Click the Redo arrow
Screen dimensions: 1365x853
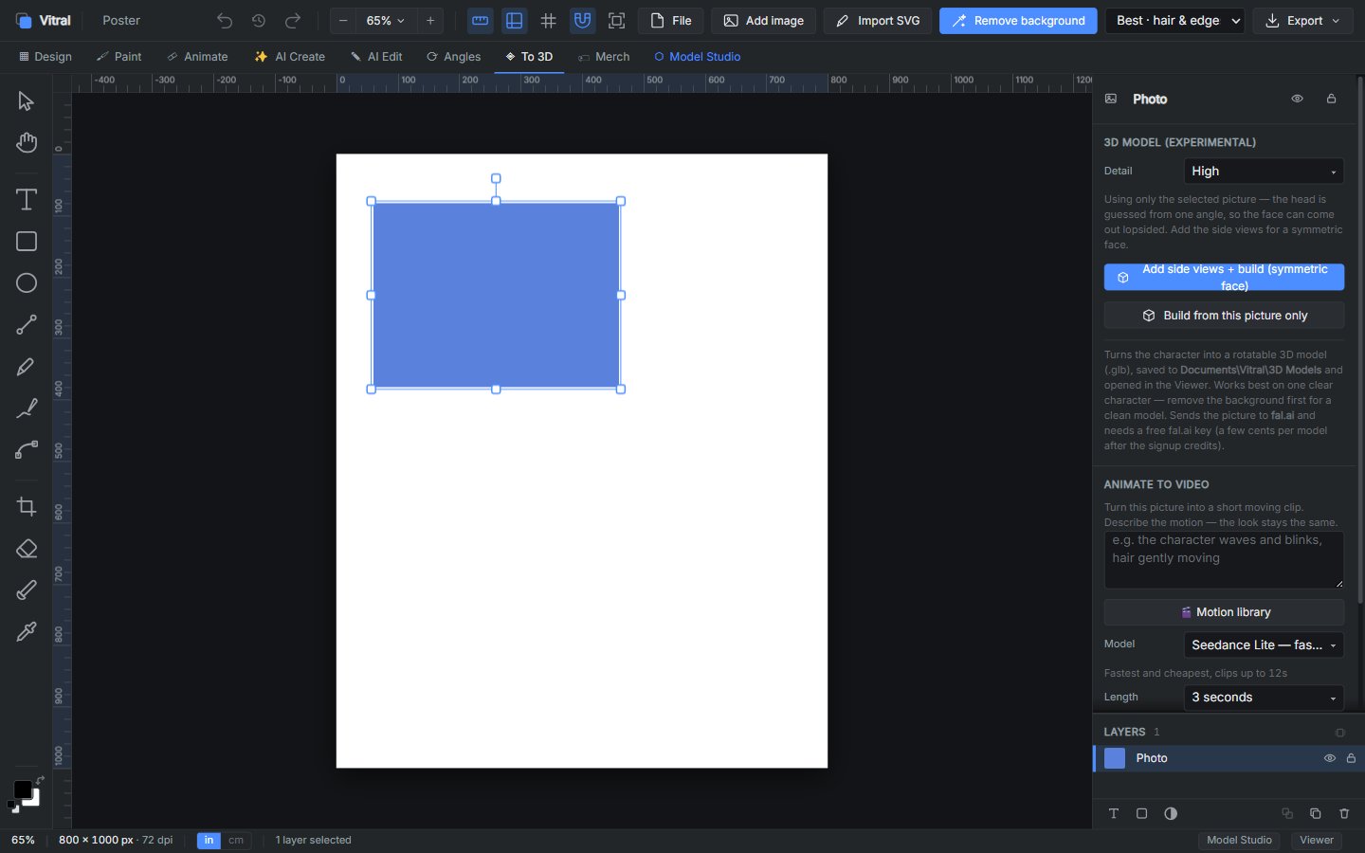(293, 21)
